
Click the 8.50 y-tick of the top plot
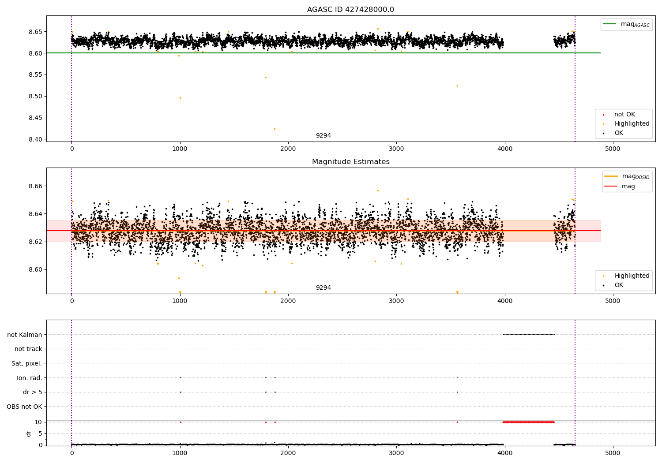(x=35, y=96)
